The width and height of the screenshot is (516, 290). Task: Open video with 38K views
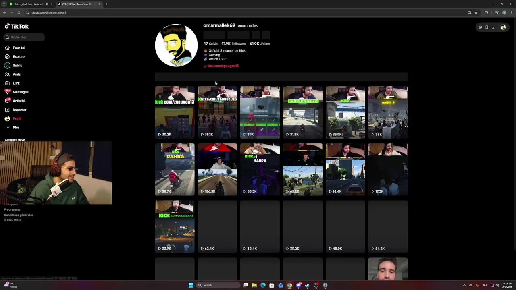point(388,112)
